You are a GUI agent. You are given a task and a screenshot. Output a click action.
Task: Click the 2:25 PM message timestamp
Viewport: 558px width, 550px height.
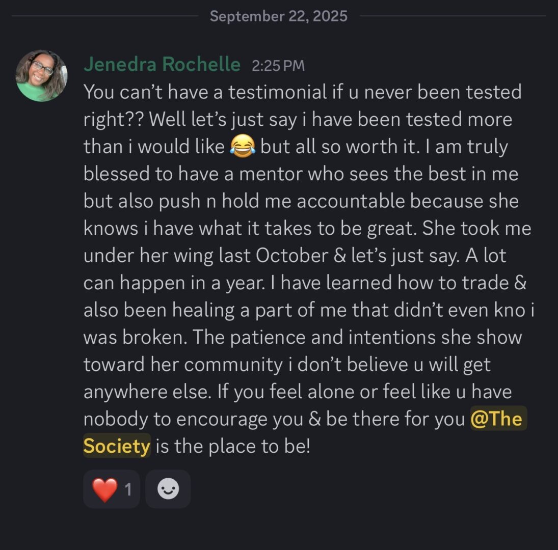click(278, 66)
